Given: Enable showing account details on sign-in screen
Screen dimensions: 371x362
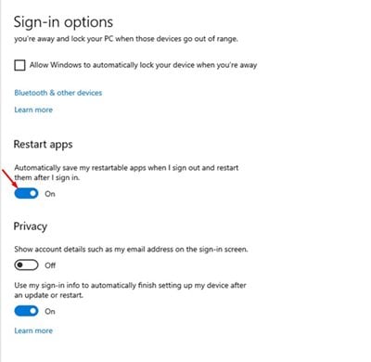Looking at the screenshot, I should pyautogui.click(x=26, y=265).
